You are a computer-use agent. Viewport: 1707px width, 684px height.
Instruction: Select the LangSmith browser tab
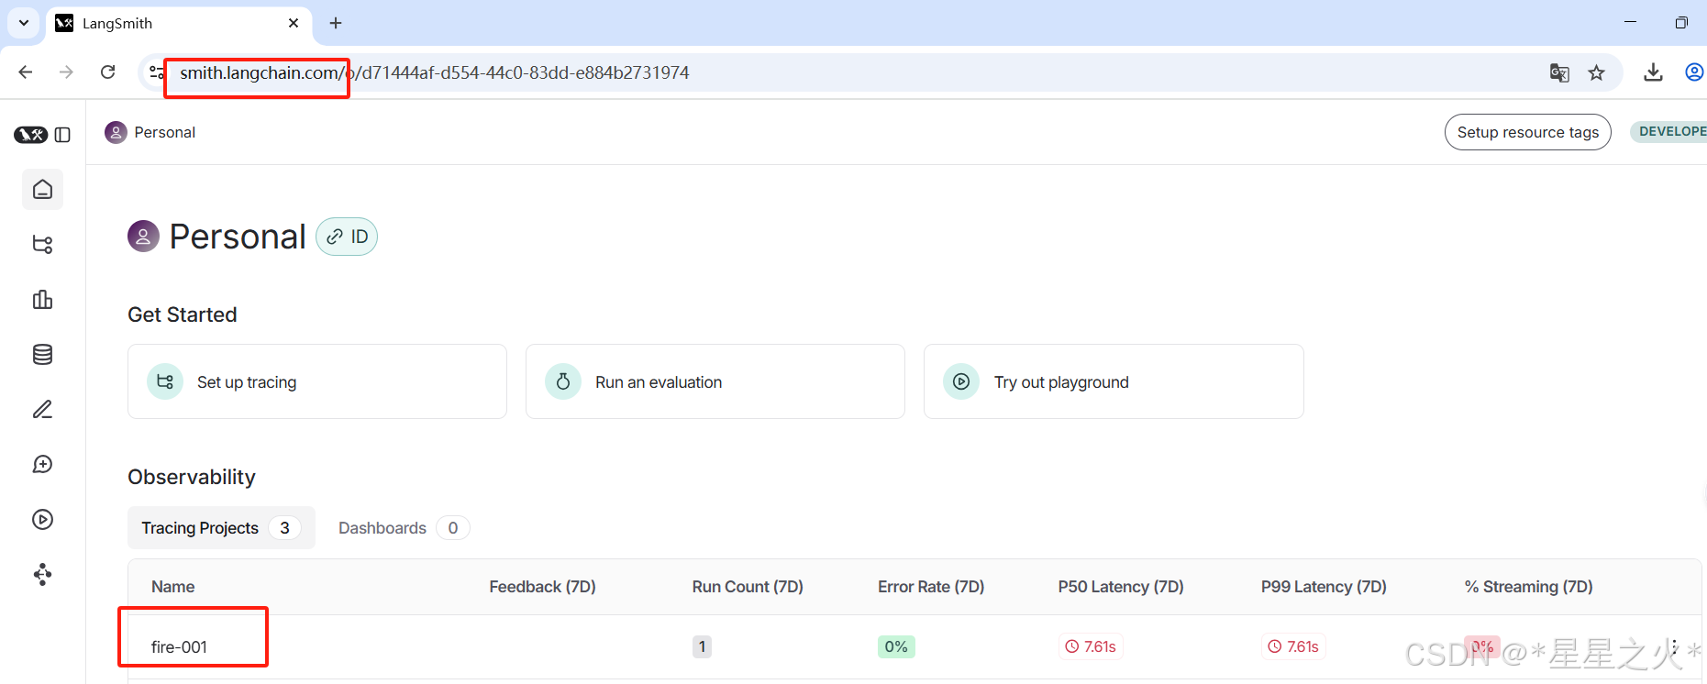179,24
